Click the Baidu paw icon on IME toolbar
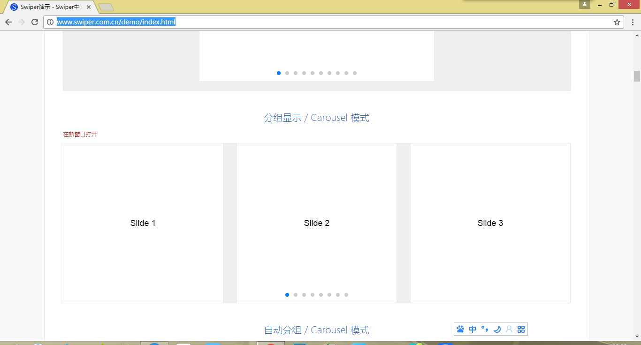The width and height of the screenshot is (641, 345). point(460,329)
